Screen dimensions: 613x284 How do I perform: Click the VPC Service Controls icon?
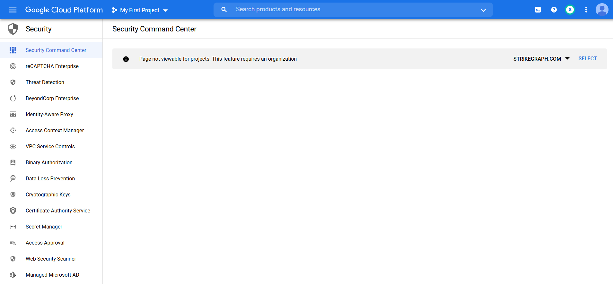tap(13, 146)
